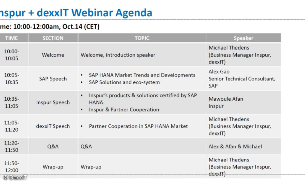Click Michael Thedens in the dexxIT Speech row
Viewport: 305px width, 183px height.
(x=229, y=119)
